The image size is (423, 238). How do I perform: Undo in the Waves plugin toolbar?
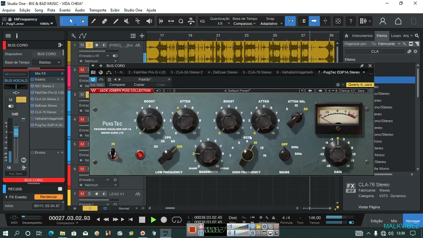click(x=159, y=91)
